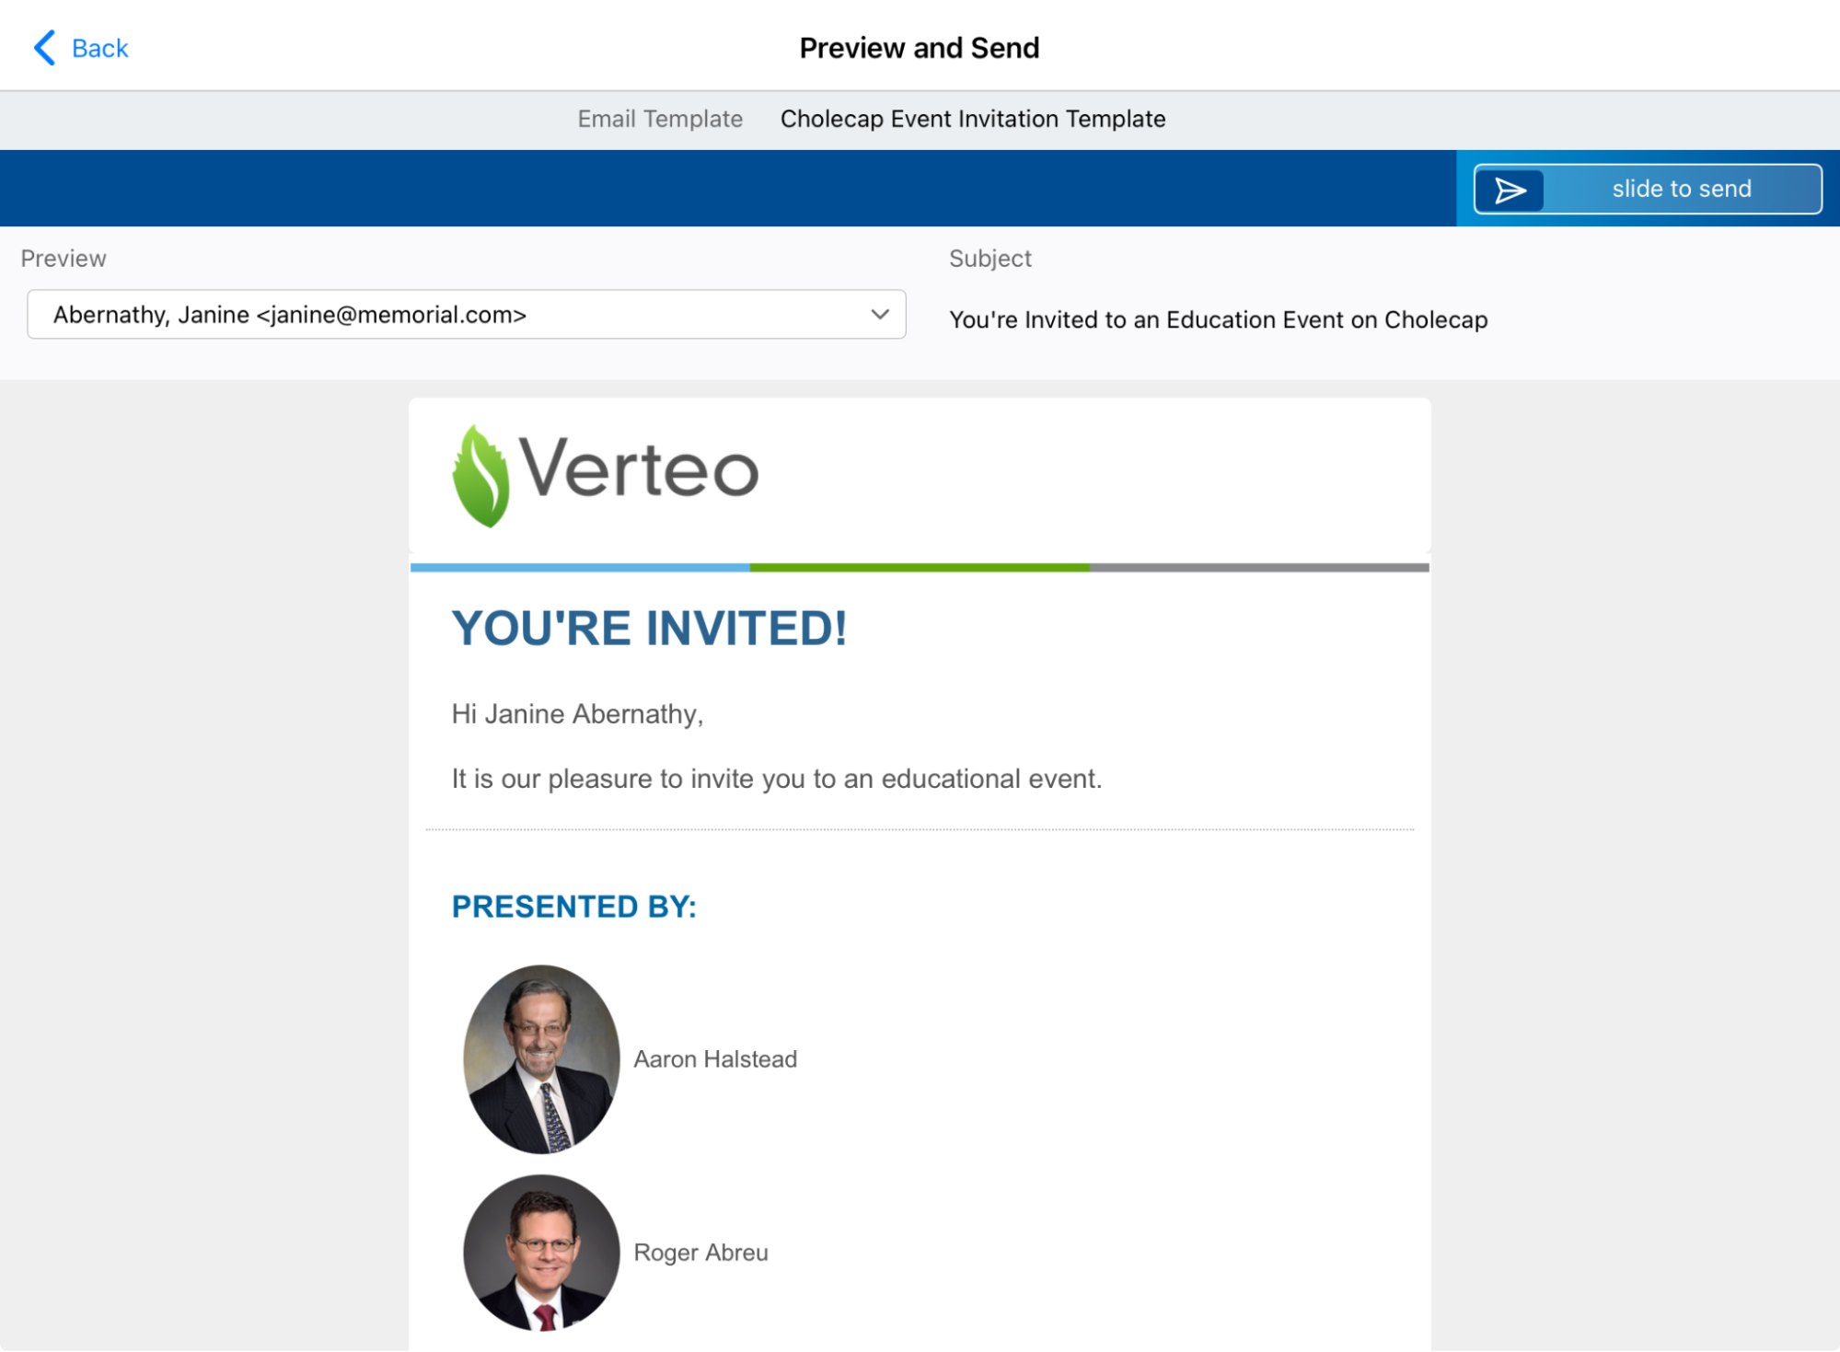Click the Verteo wordmark text
1840x1352 pixels.
[639, 469]
